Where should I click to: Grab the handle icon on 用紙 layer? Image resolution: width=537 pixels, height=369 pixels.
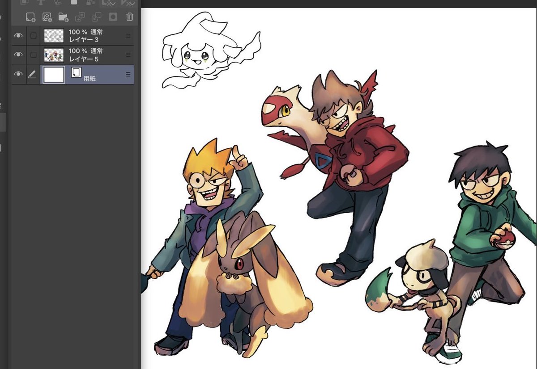(128, 75)
